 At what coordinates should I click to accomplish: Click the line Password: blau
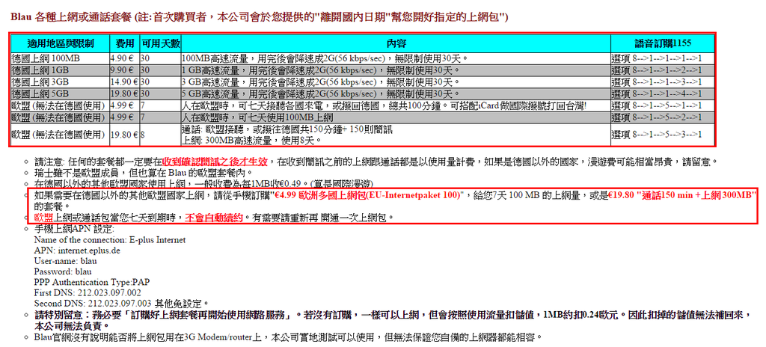[63, 271]
